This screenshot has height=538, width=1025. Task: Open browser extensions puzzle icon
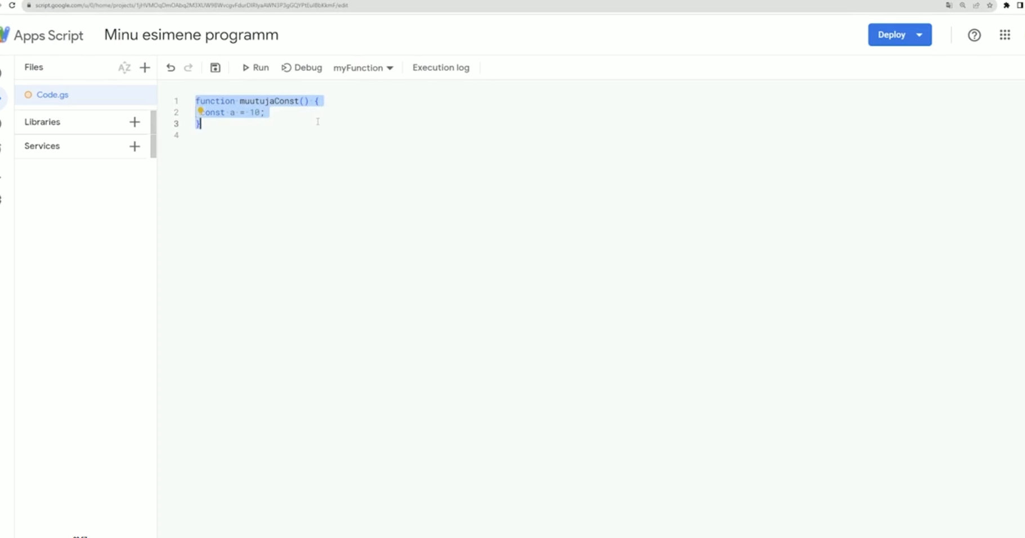point(1006,5)
